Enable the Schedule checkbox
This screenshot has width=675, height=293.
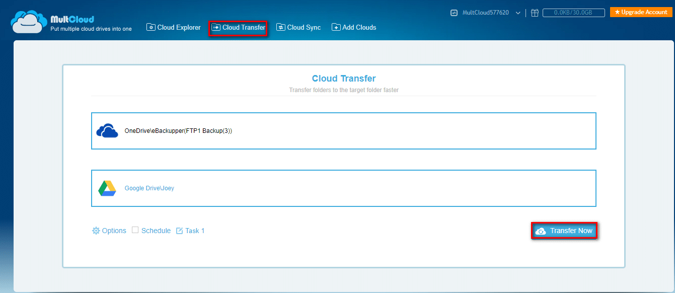pyautogui.click(x=135, y=230)
